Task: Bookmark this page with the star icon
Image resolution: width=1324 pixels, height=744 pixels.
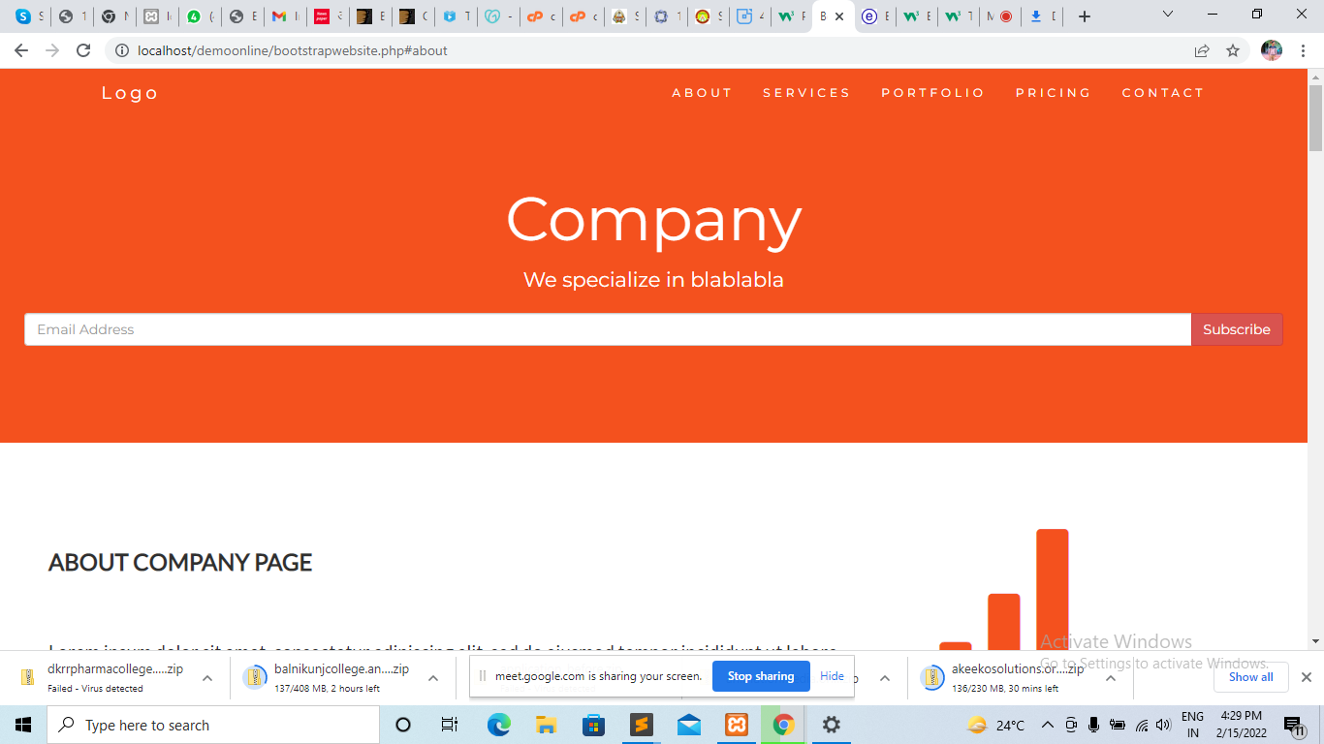Action: [x=1233, y=50]
